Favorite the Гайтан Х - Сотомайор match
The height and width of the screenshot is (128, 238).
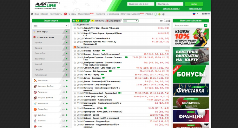(x=75, y=38)
